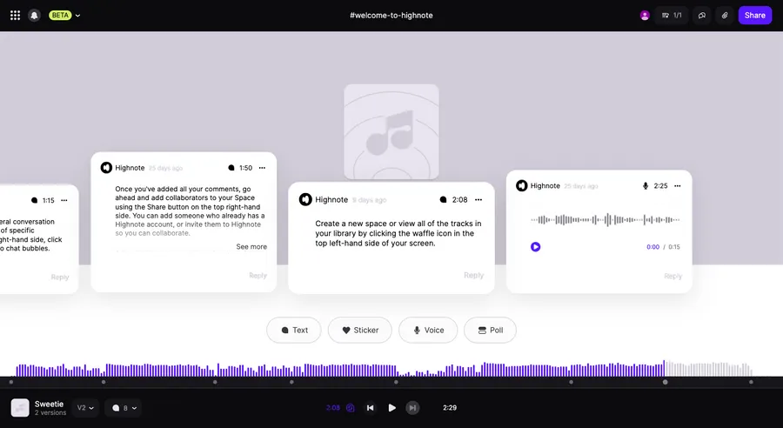Skip to the previous track
The height and width of the screenshot is (428, 783).
pyautogui.click(x=370, y=407)
